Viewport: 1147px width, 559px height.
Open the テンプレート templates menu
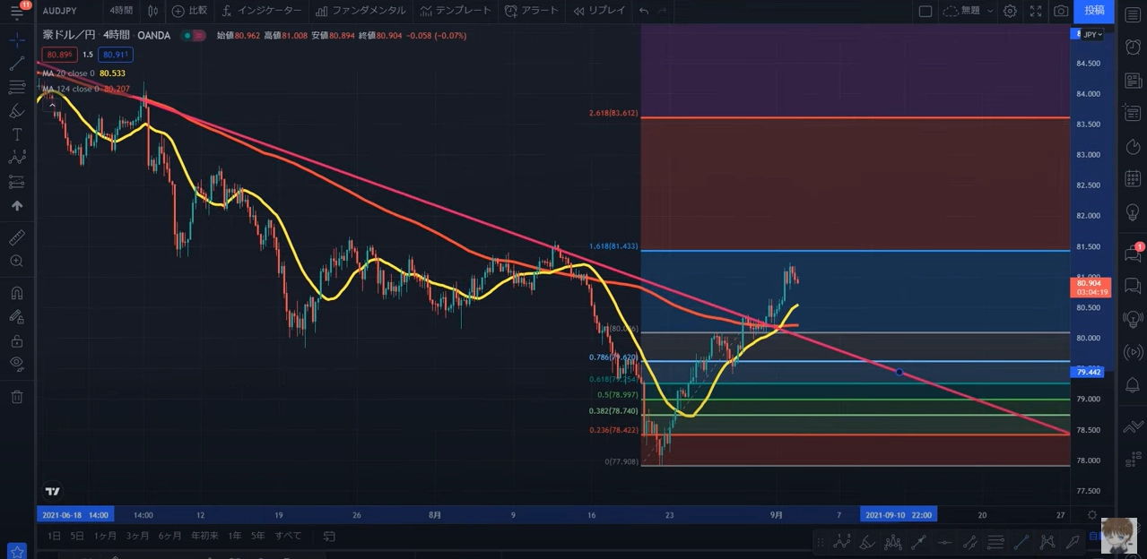456,11
